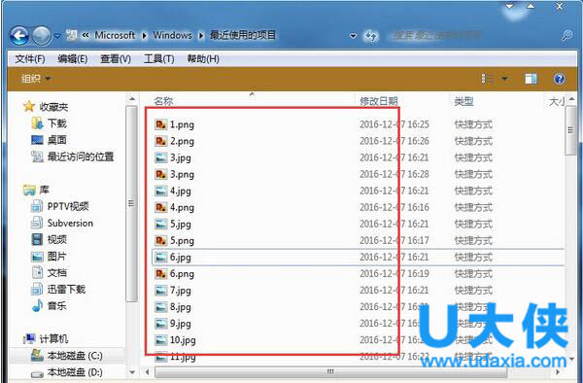
Task: Change view with the view icon
Action: click(x=488, y=79)
